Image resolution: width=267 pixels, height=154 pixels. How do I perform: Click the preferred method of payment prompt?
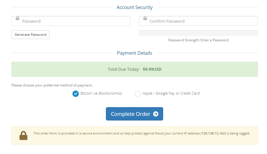click(x=52, y=85)
